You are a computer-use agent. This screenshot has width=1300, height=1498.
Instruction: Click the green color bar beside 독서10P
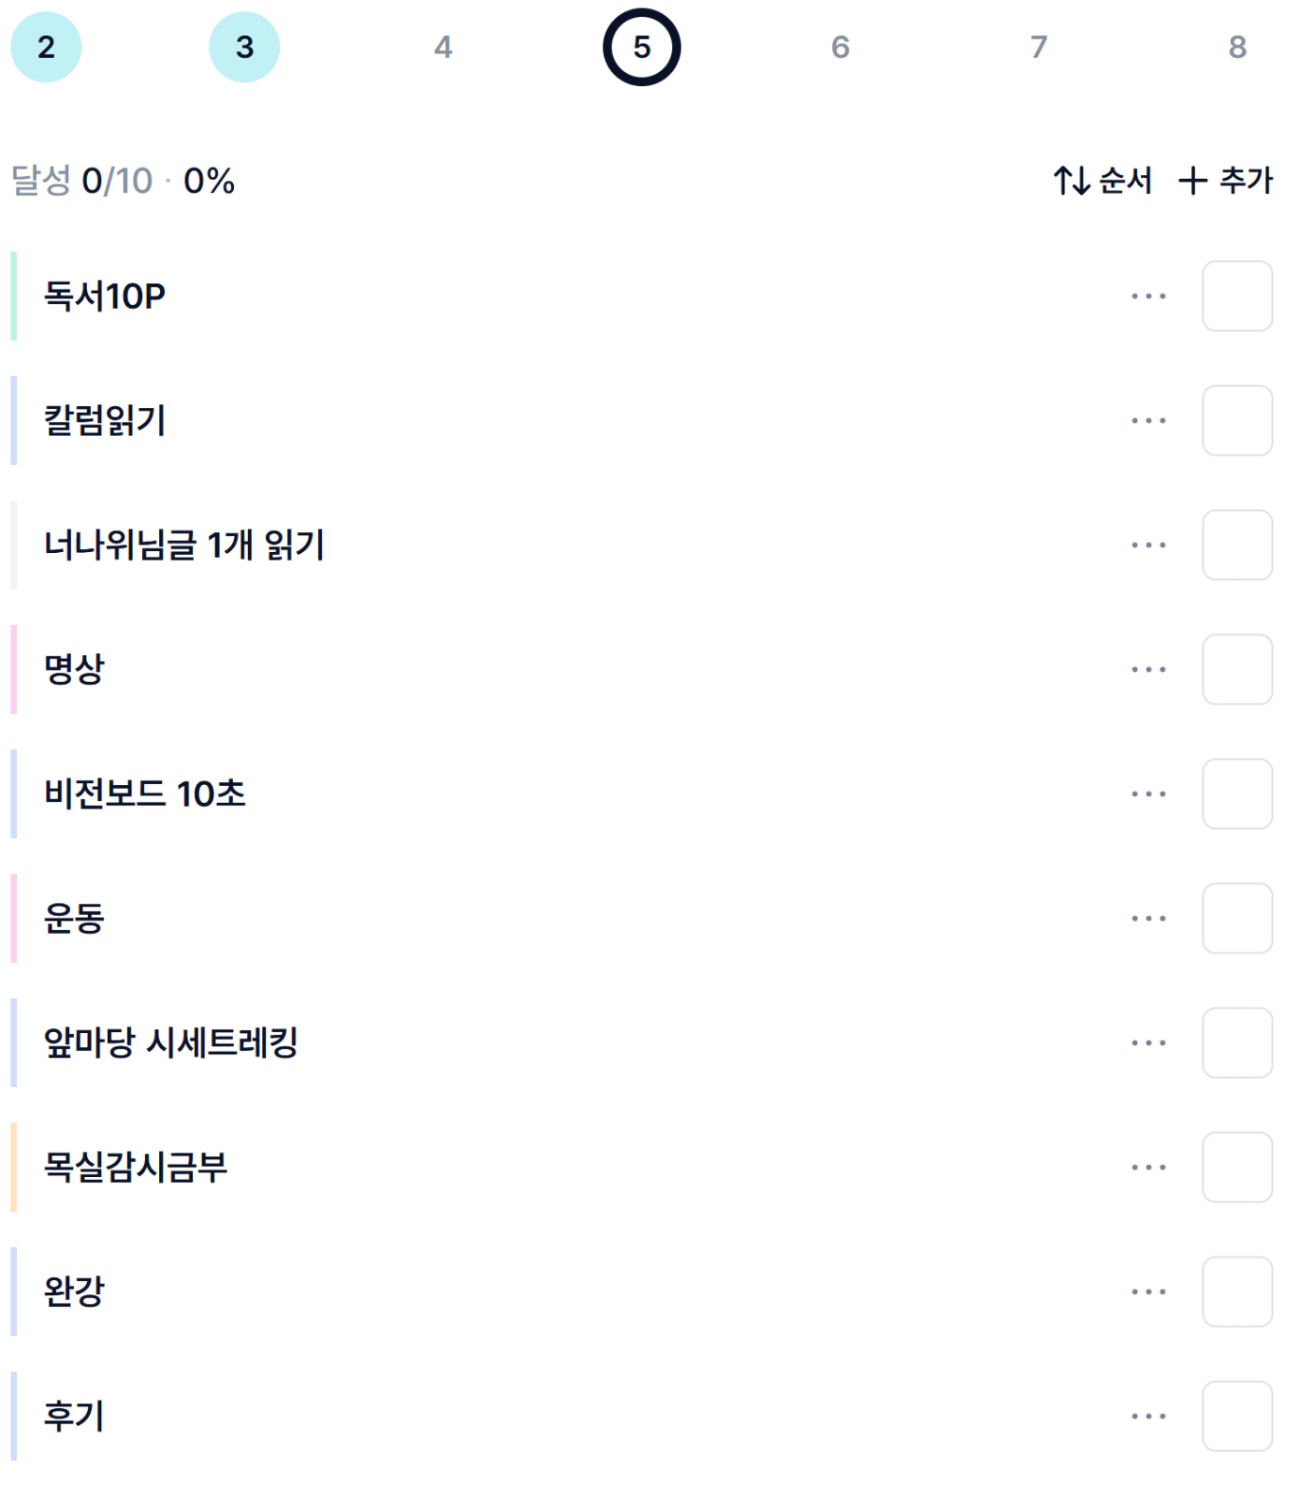coord(13,297)
